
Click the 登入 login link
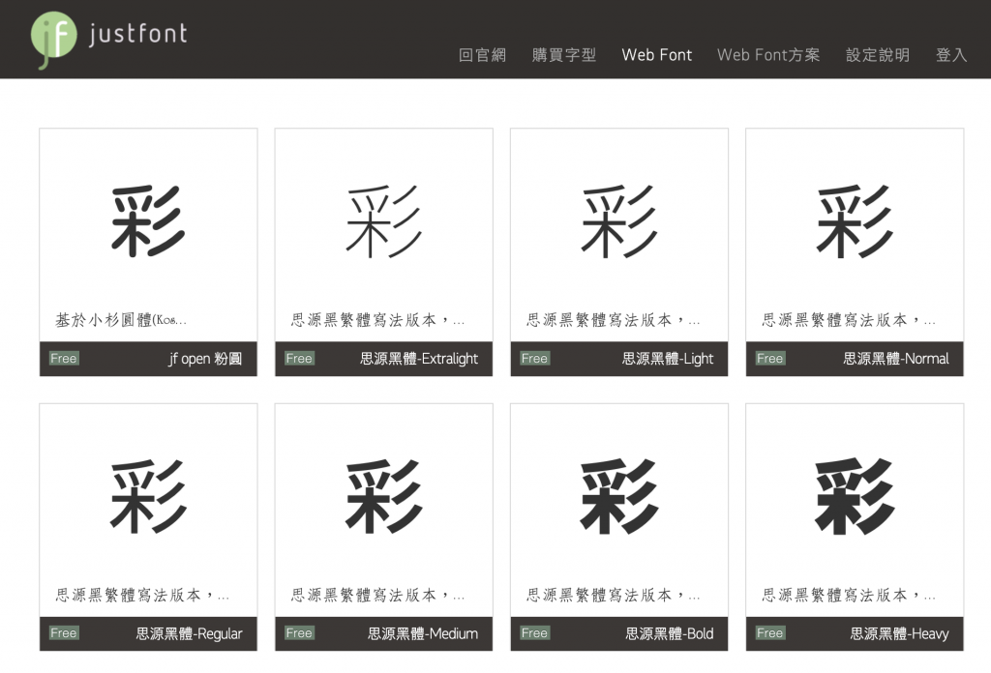coord(951,55)
